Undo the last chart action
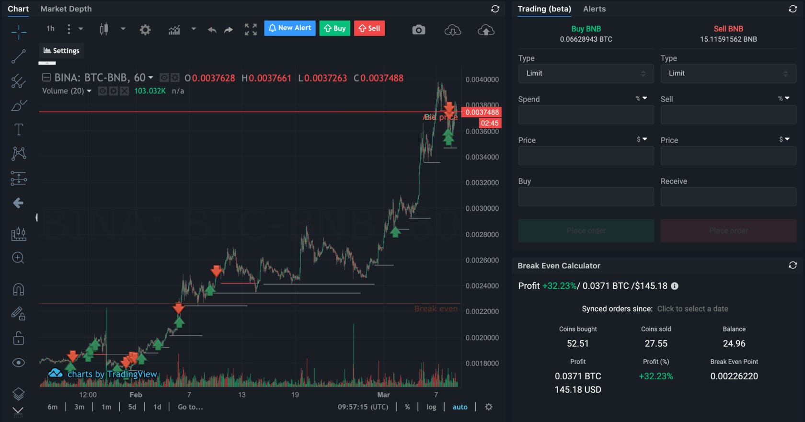The image size is (805, 422). coord(212,30)
